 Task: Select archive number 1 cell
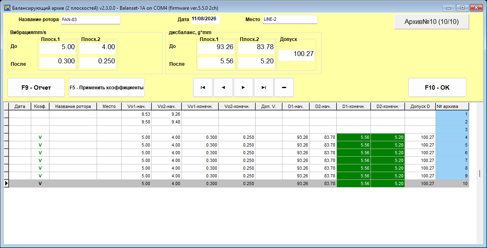click(x=452, y=114)
